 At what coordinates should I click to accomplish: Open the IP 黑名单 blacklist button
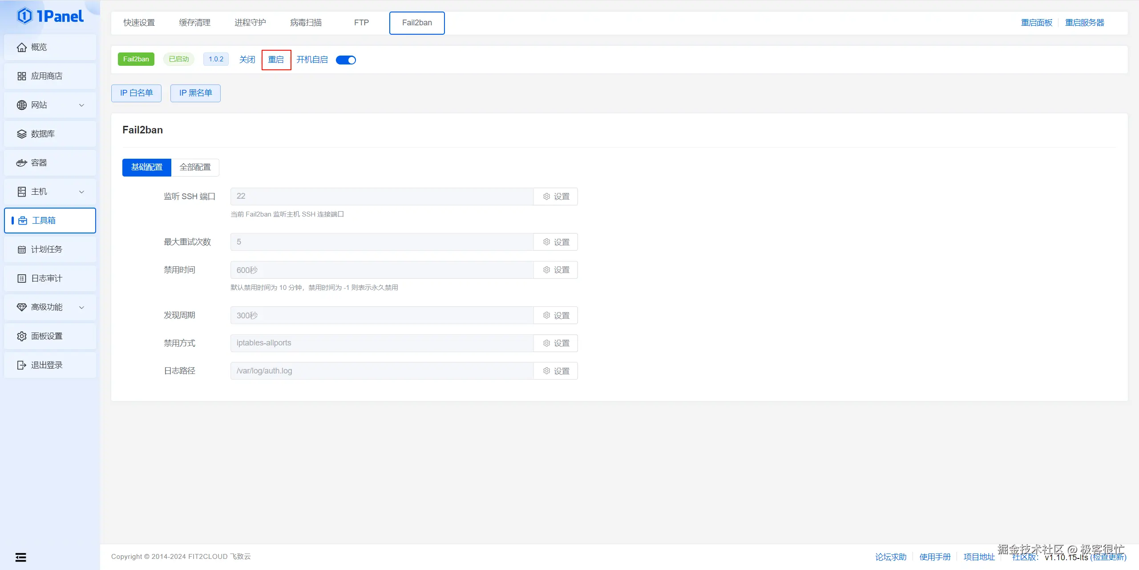pos(195,93)
